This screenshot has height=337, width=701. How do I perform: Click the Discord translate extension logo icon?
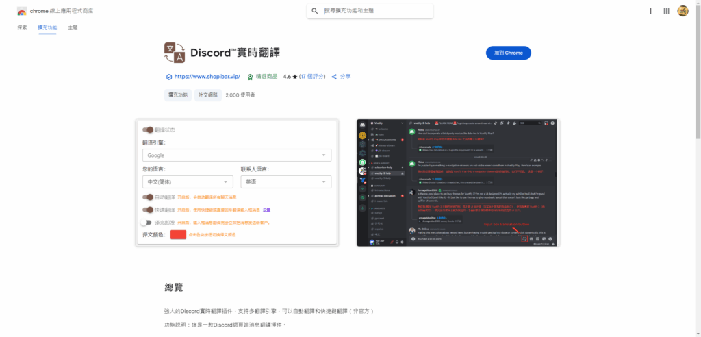click(175, 53)
